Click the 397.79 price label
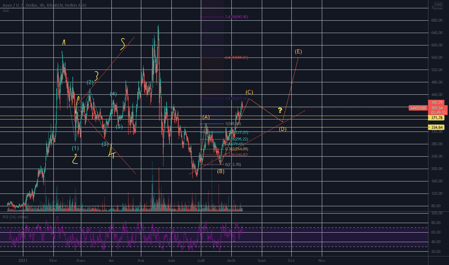Screen dimensions: 449x265 437,103
